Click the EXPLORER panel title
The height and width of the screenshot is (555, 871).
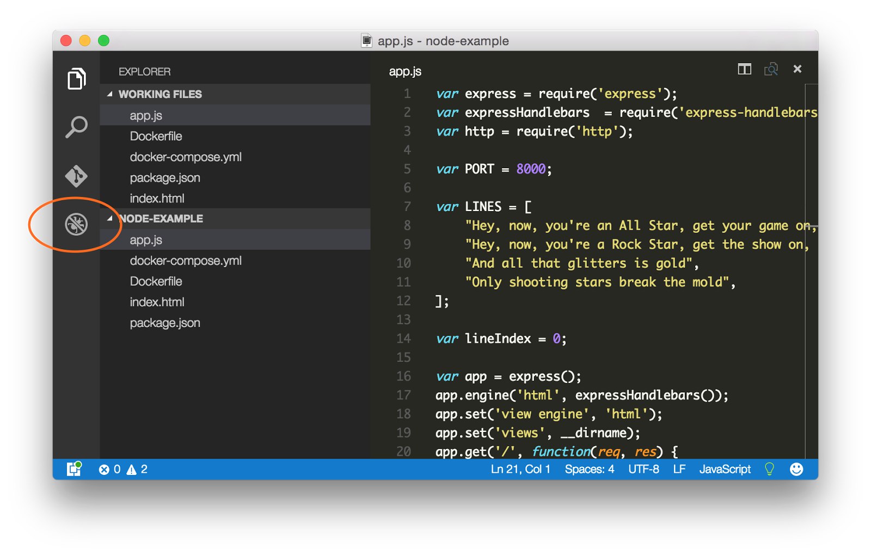point(144,72)
